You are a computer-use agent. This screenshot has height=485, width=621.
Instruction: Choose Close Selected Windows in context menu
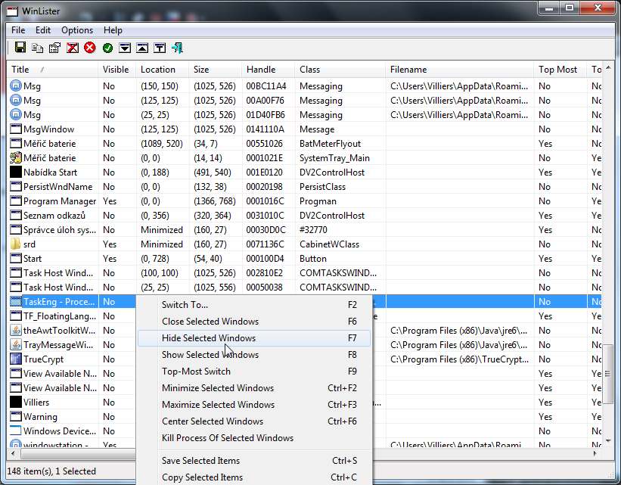(x=254, y=322)
